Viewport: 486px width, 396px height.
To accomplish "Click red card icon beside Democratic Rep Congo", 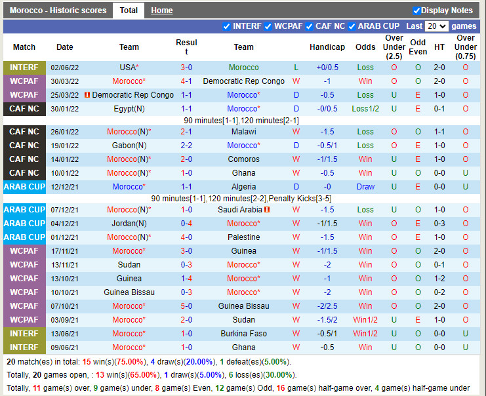I will (x=87, y=95).
